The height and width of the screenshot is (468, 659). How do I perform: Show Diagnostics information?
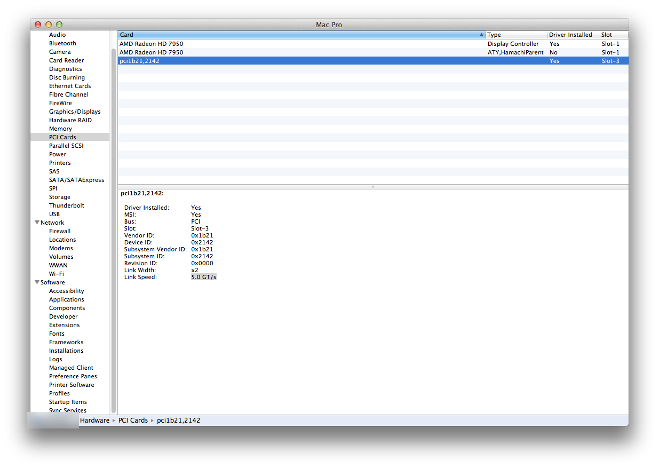[66, 69]
